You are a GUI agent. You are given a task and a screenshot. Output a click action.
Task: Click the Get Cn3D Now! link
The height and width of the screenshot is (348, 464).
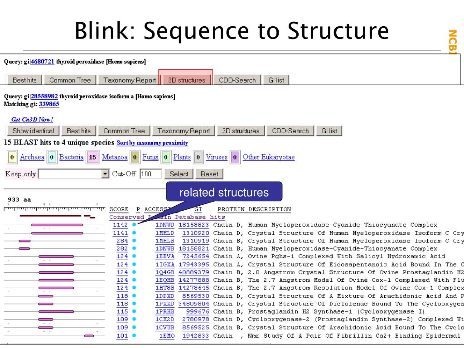tap(32, 119)
